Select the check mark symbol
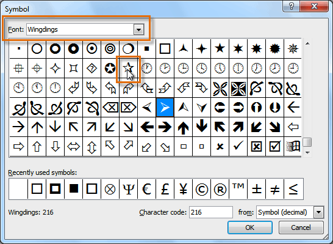Image resolution: width=333 pixels, height=244 pixels. pyautogui.click(x=238, y=146)
